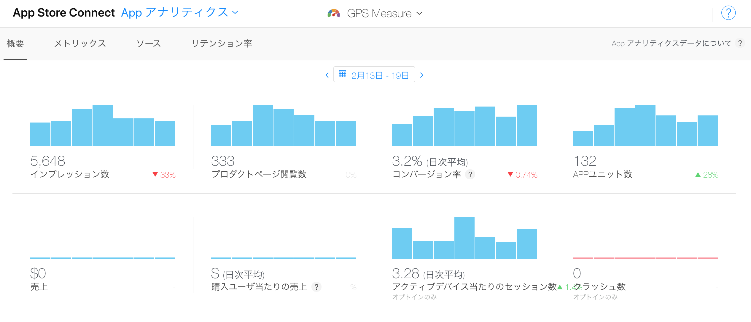Viewport: 751px width, 322px height.
Task: Open APPユニット数 metric details
Action: click(x=602, y=174)
